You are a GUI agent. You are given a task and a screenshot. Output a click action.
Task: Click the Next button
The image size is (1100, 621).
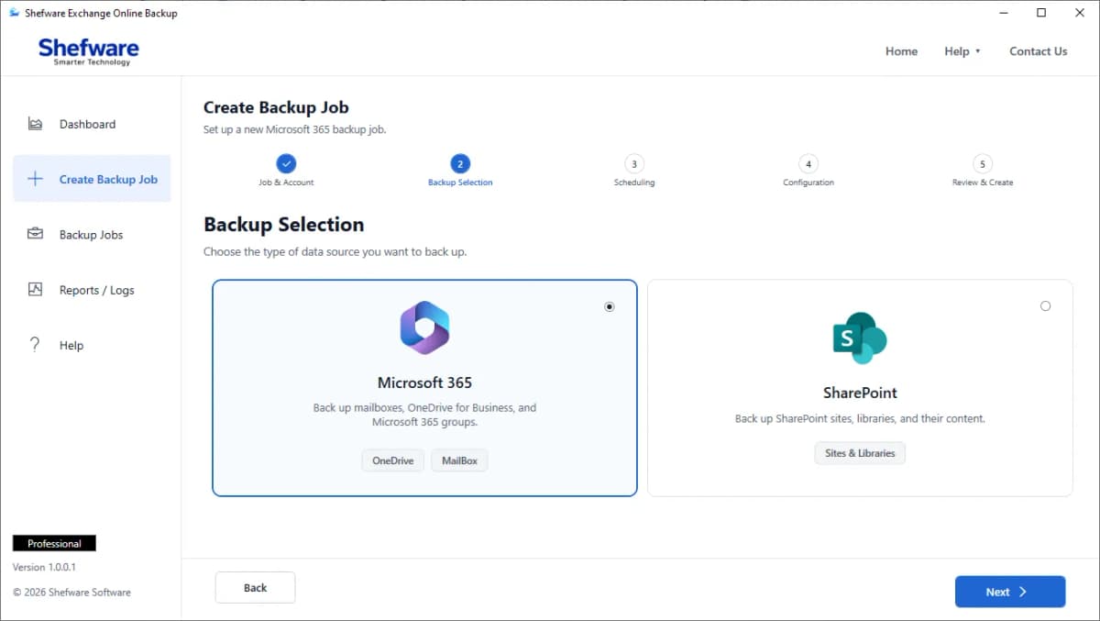pos(1010,592)
